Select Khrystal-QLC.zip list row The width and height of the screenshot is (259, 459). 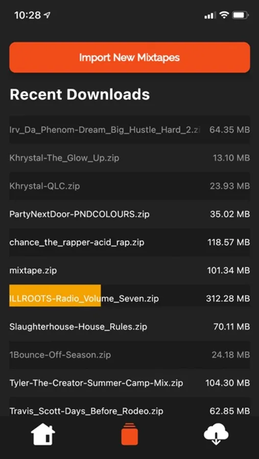130,186
